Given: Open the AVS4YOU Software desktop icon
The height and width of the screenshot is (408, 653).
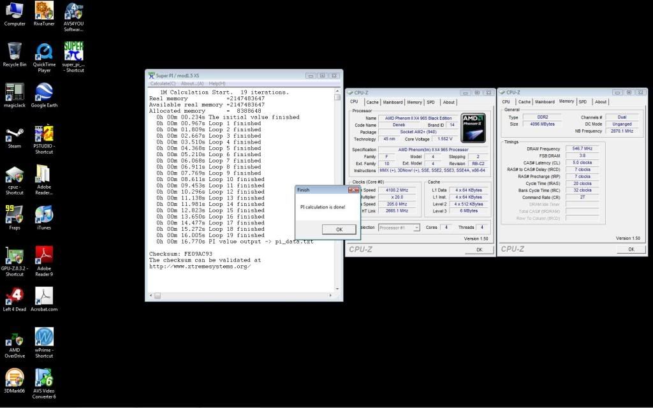Looking at the screenshot, I should click(73, 17).
